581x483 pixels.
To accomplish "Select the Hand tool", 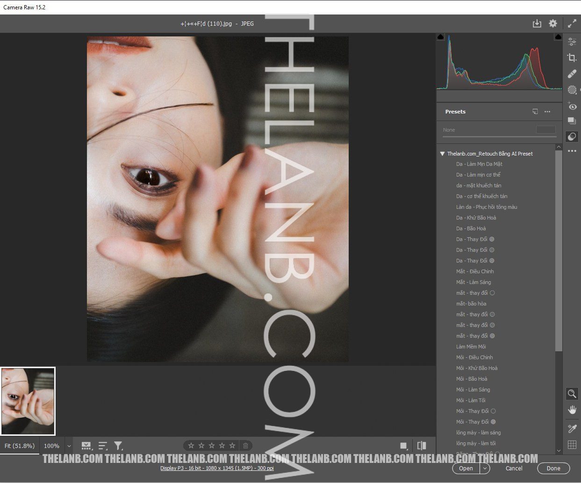I will pos(572,410).
